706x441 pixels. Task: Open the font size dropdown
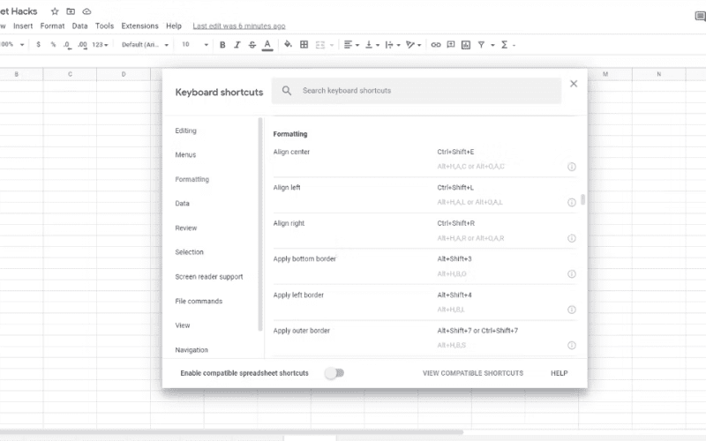[195, 45]
